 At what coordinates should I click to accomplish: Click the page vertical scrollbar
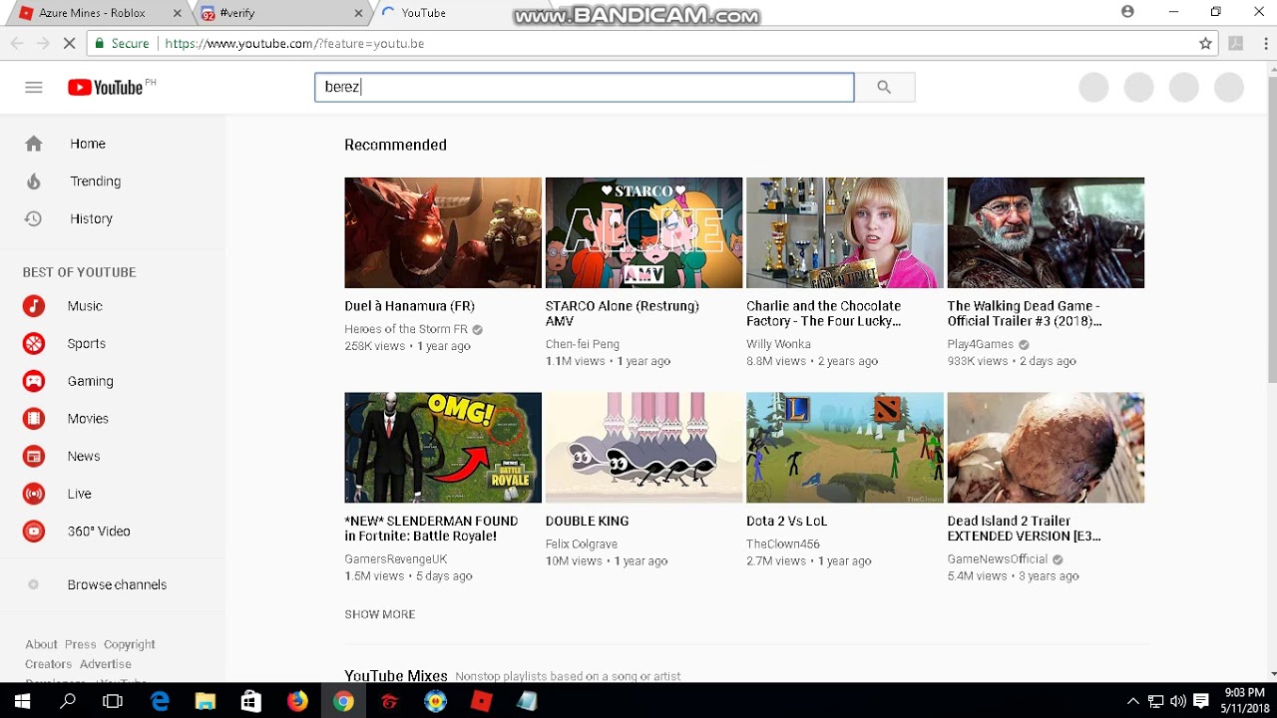point(1271,229)
